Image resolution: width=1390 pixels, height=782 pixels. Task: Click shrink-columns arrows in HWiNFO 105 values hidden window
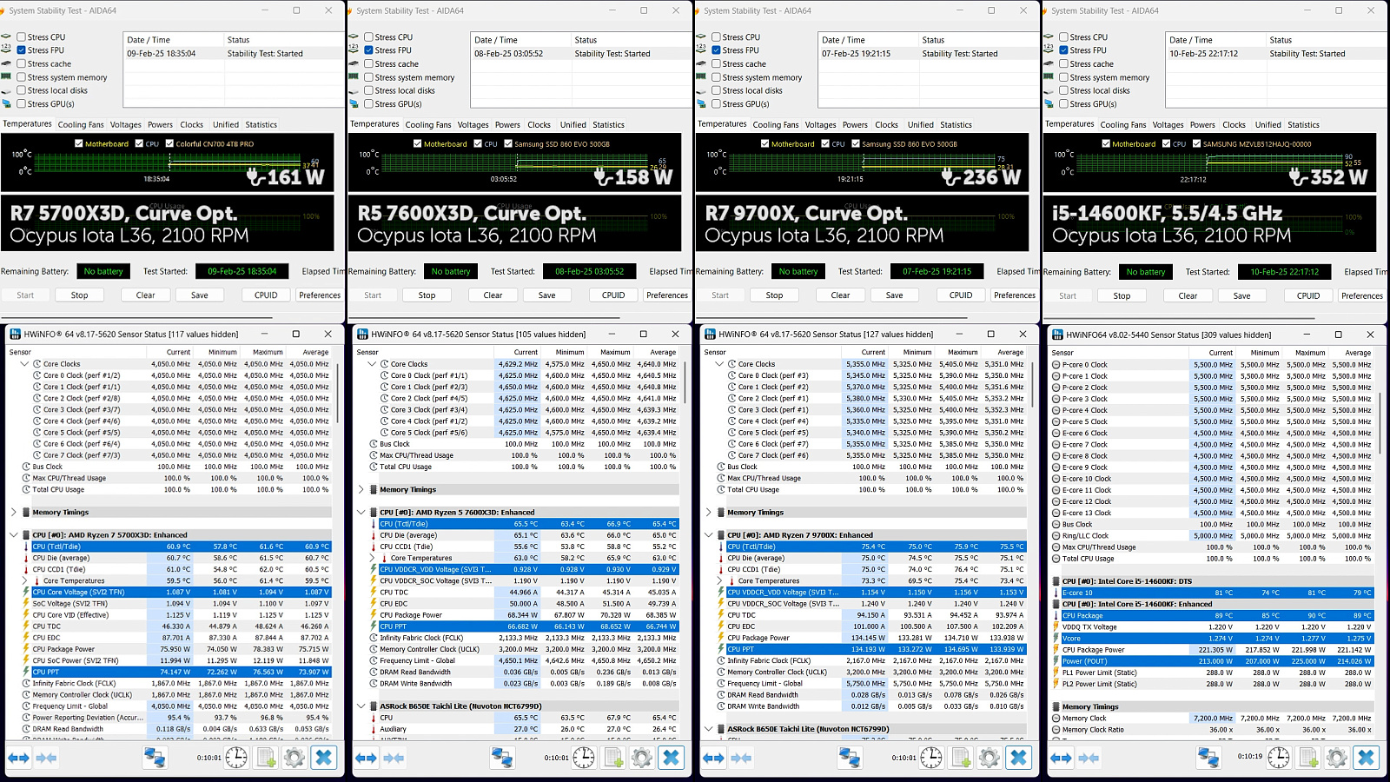(394, 758)
